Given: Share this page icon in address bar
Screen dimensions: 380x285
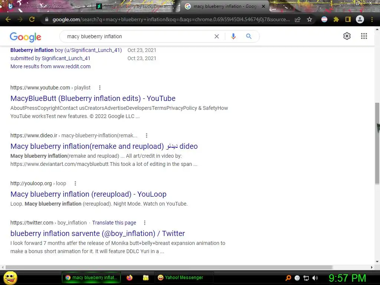Looking at the screenshot, I should pyautogui.click(x=298, y=19).
